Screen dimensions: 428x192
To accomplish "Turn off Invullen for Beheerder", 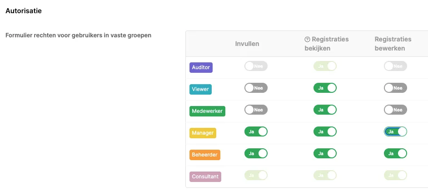I will coord(256,153).
